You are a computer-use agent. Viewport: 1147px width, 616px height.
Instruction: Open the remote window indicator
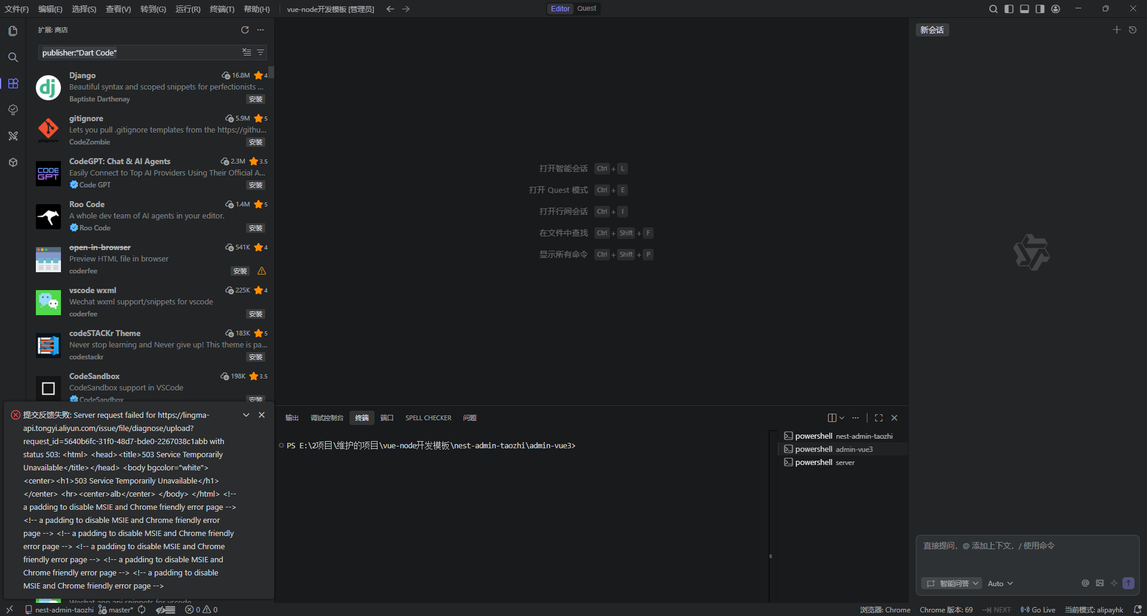10,609
